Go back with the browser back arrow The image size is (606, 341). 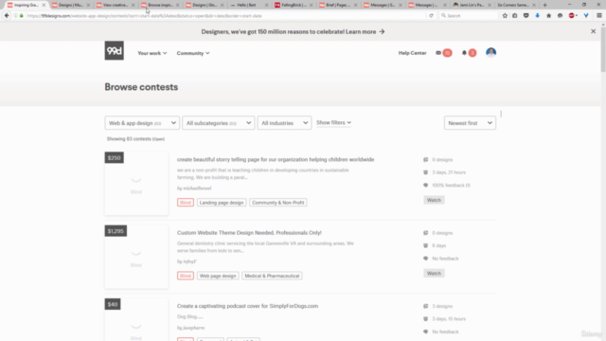[x=7, y=15]
